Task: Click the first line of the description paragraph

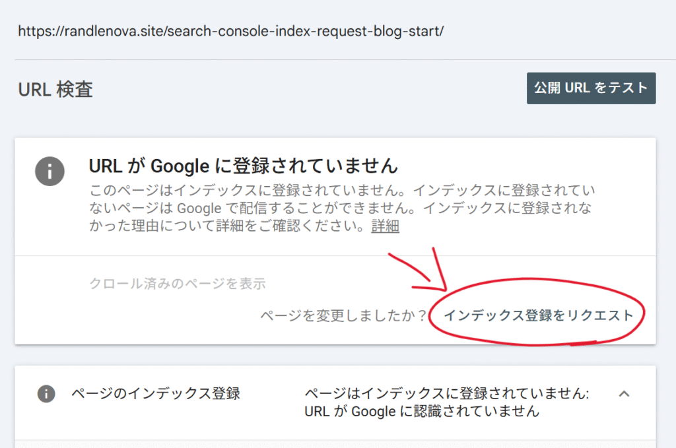Action: click(342, 191)
